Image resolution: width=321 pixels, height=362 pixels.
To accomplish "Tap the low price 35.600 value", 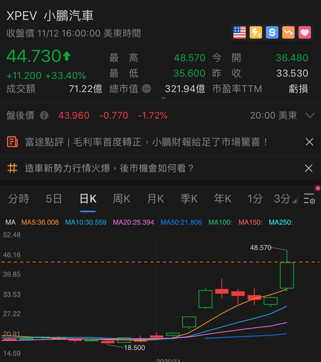I will tap(189, 73).
